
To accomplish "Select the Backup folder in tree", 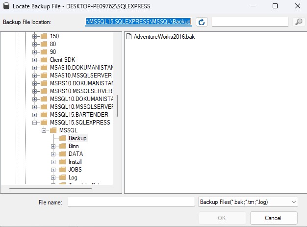I will pos(77,138).
